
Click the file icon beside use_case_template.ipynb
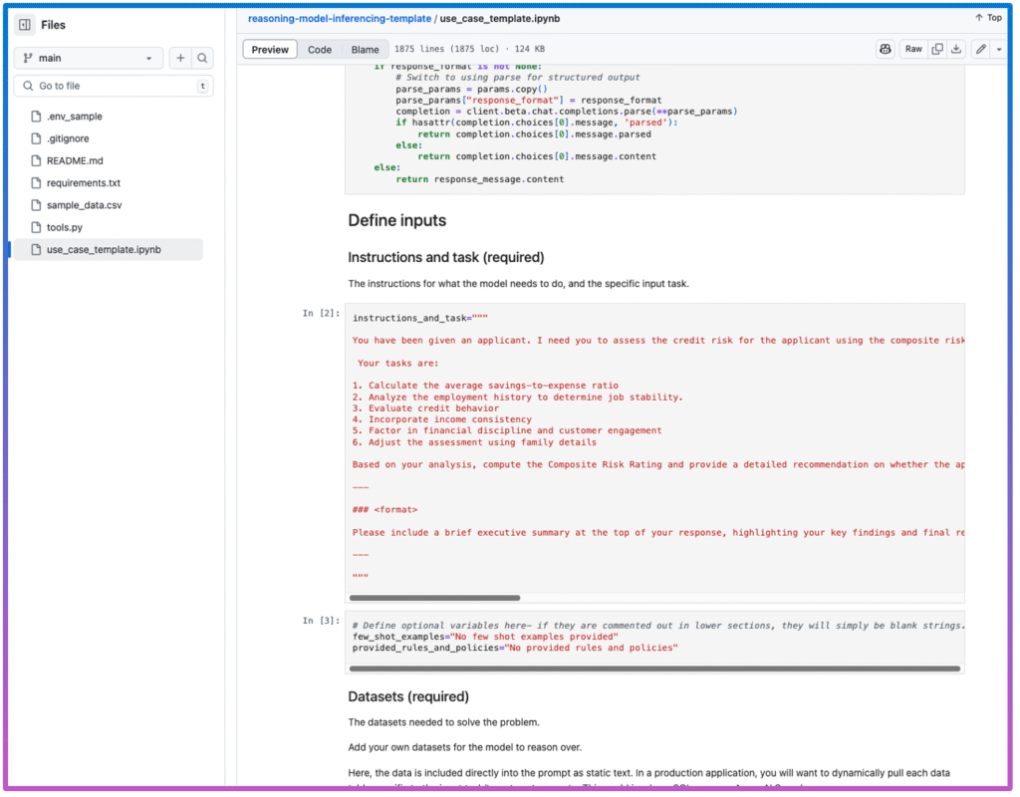pyautogui.click(x=36, y=250)
